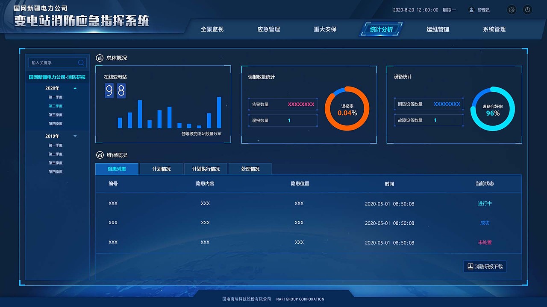Click the 进行中 status link

(x=484, y=203)
